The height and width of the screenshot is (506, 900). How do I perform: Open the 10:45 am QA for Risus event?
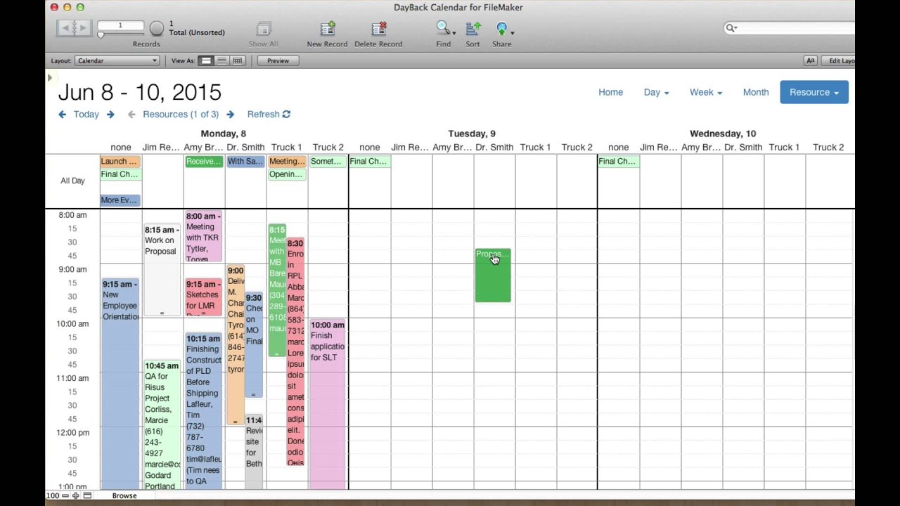pos(162,424)
